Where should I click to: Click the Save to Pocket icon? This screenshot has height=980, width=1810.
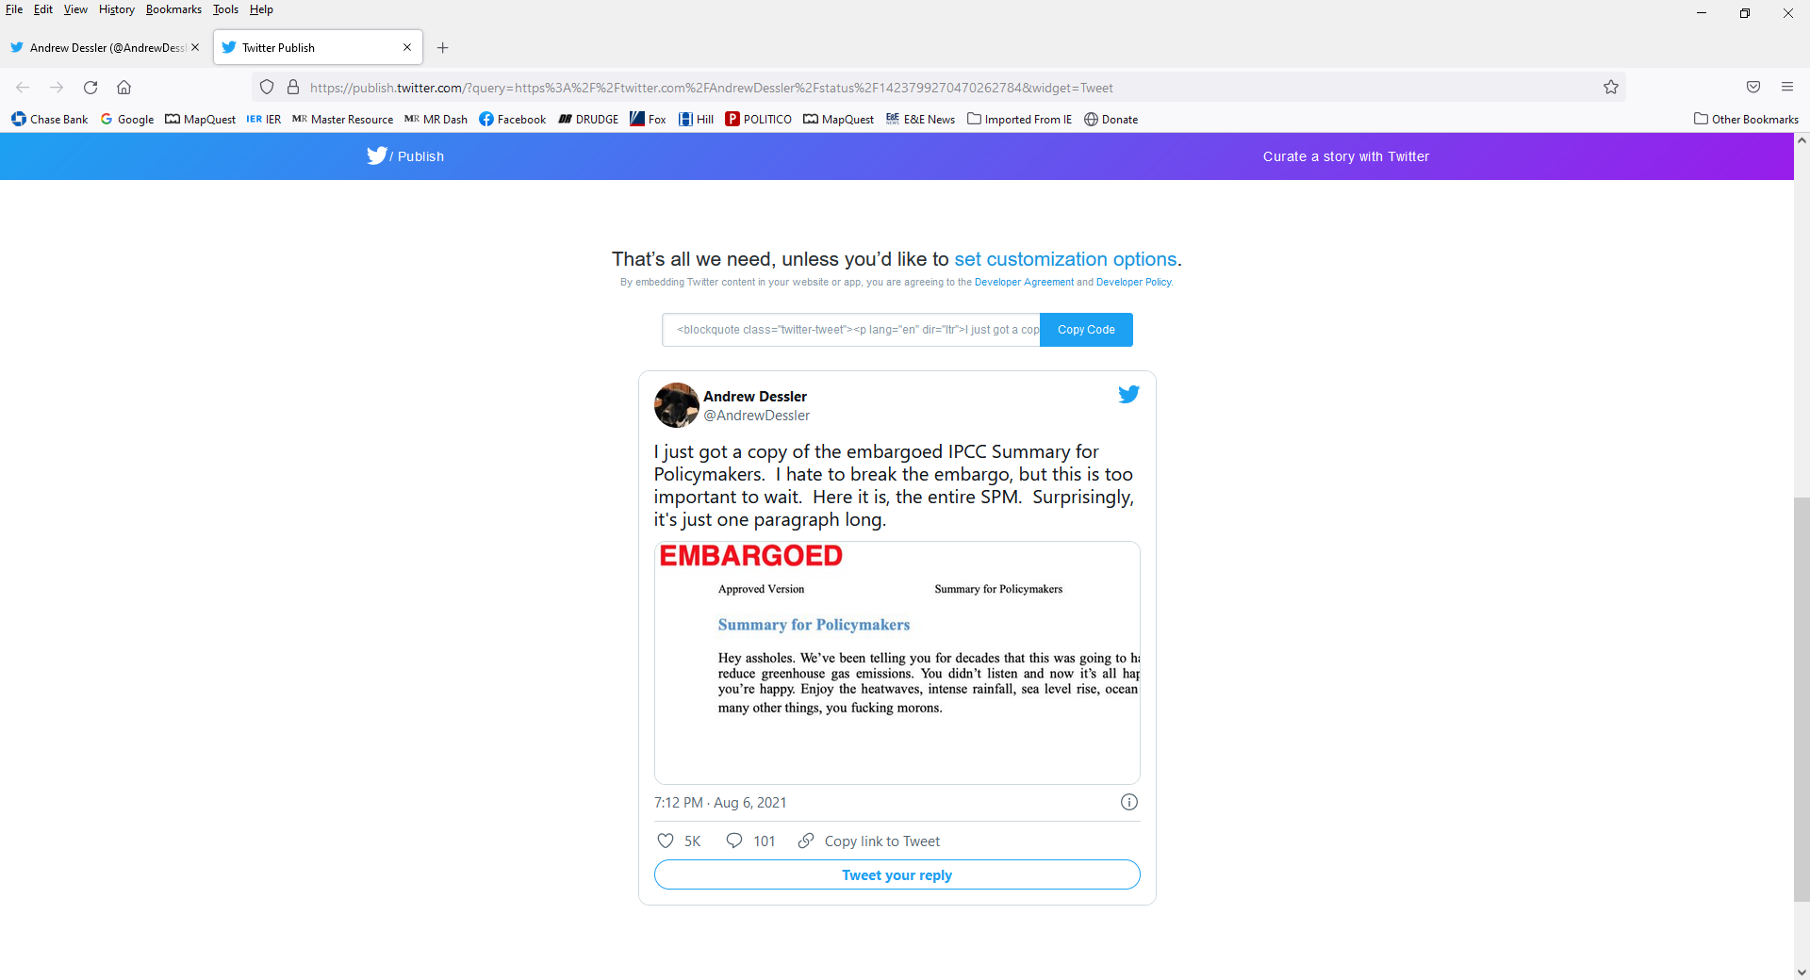pos(1753,87)
